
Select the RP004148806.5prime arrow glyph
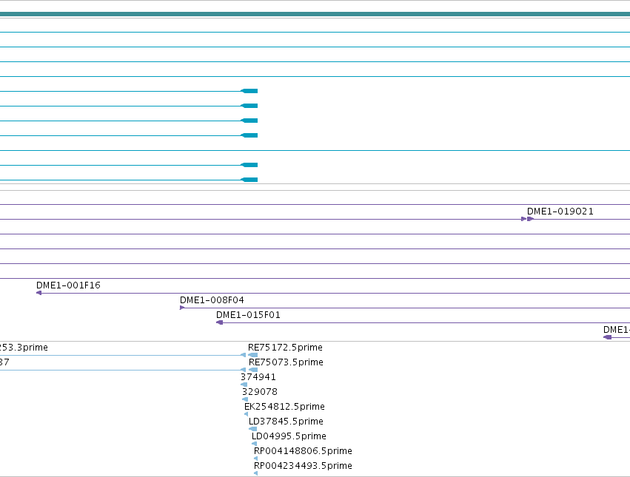[x=256, y=459]
